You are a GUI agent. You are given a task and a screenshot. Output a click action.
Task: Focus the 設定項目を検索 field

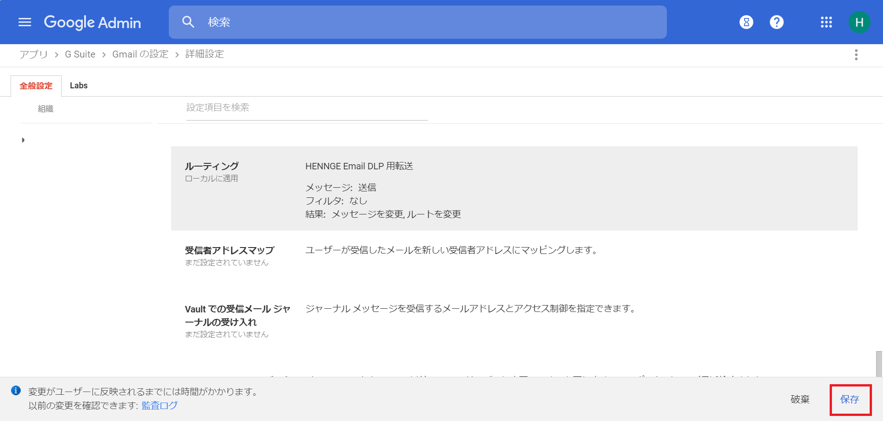[307, 108]
